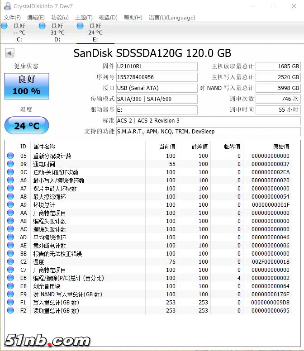Click the serial number field 155278400956
Viewport: 304px width, 351px height.
(x=157, y=77)
